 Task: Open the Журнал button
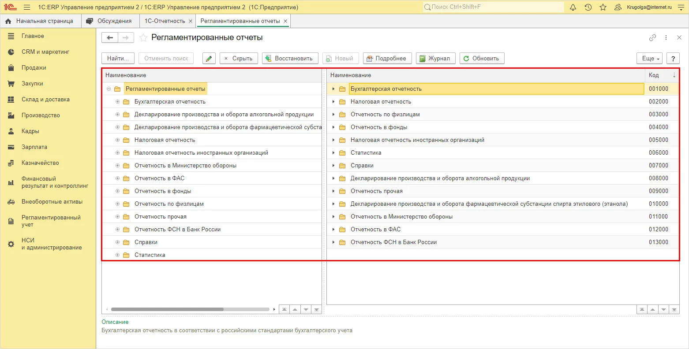pyautogui.click(x=436, y=58)
